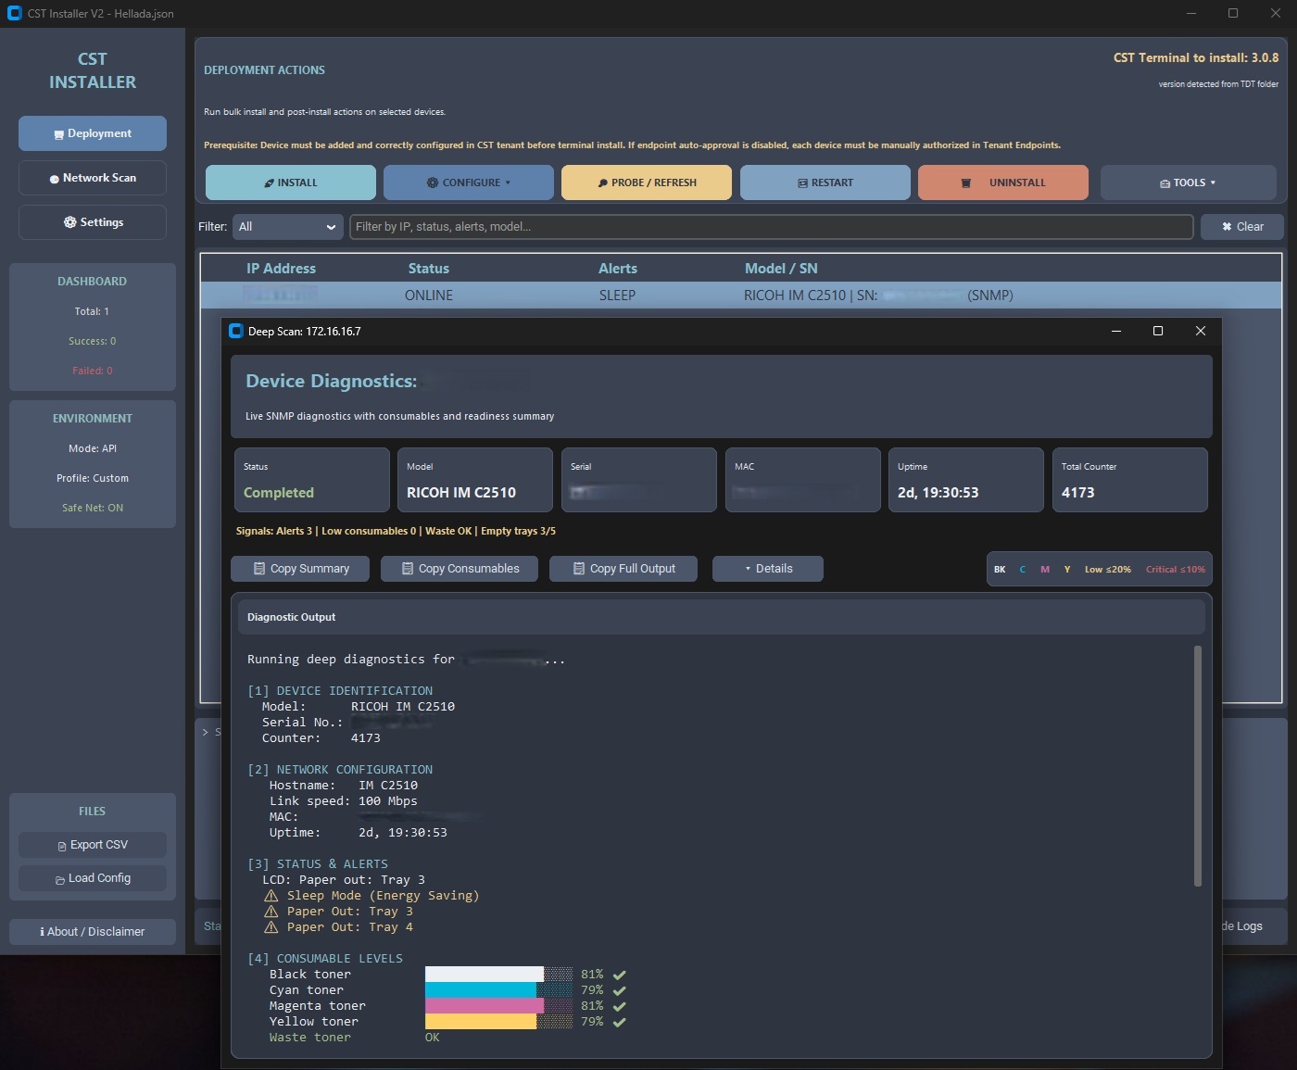
Task: Click the Copy Consumables clipboard icon
Action: 408,569
